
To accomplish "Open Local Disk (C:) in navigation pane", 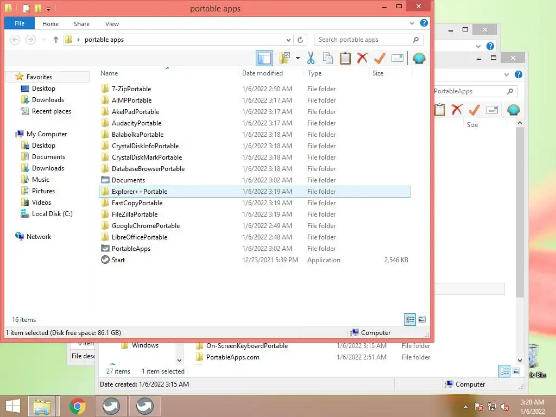I will 52,214.
